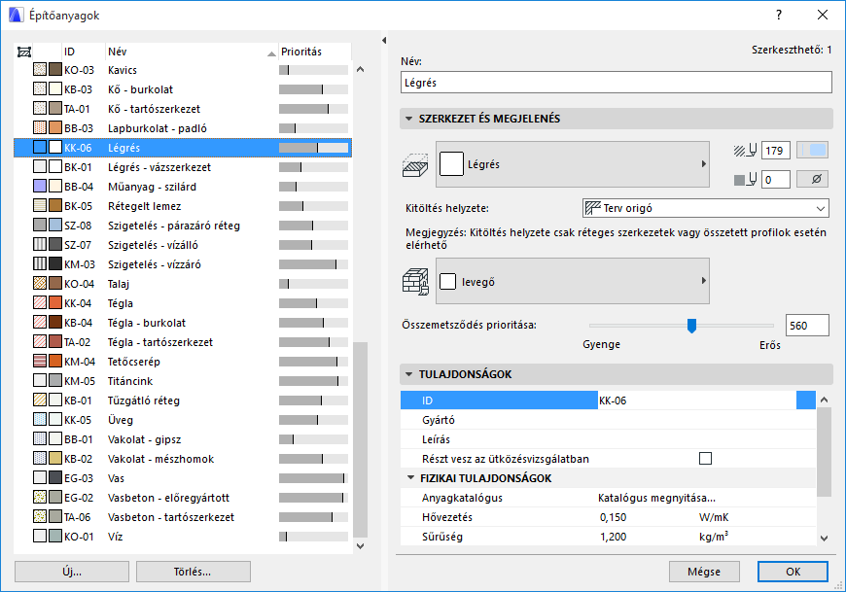
Task: Select Tégla - tartószerkezet row
Action: (x=183, y=342)
